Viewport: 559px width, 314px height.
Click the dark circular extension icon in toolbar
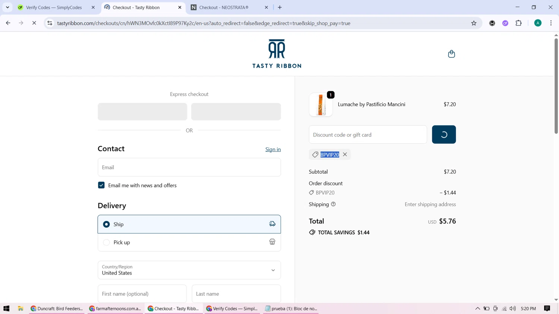[x=492, y=23]
